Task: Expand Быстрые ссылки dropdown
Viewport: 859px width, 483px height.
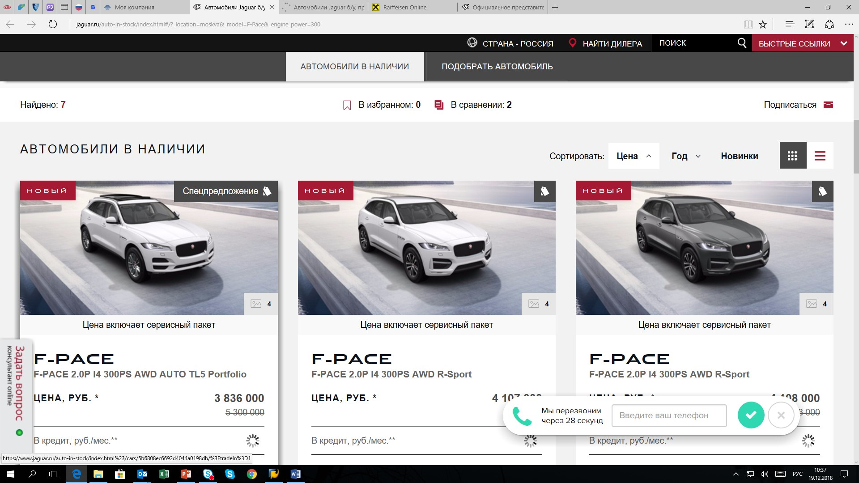Action: tap(803, 43)
